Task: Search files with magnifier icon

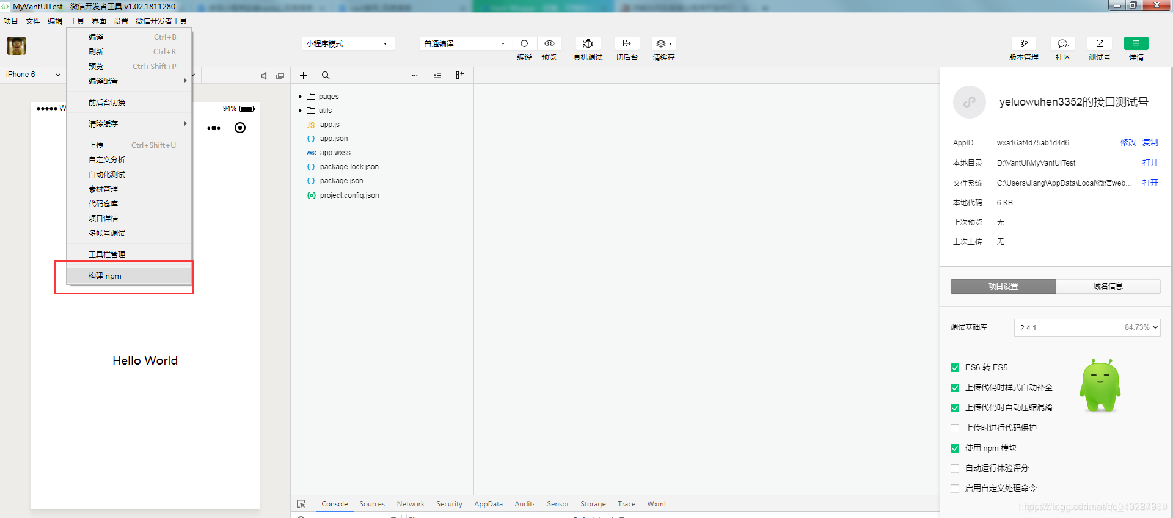Action: [x=326, y=75]
